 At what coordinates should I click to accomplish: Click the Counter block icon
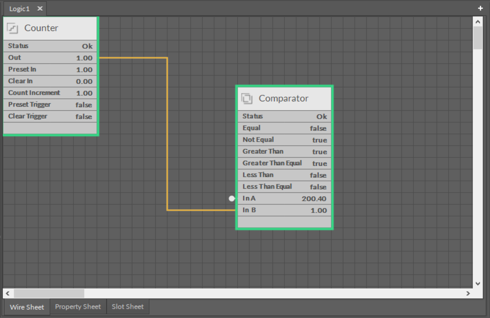[x=13, y=29]
